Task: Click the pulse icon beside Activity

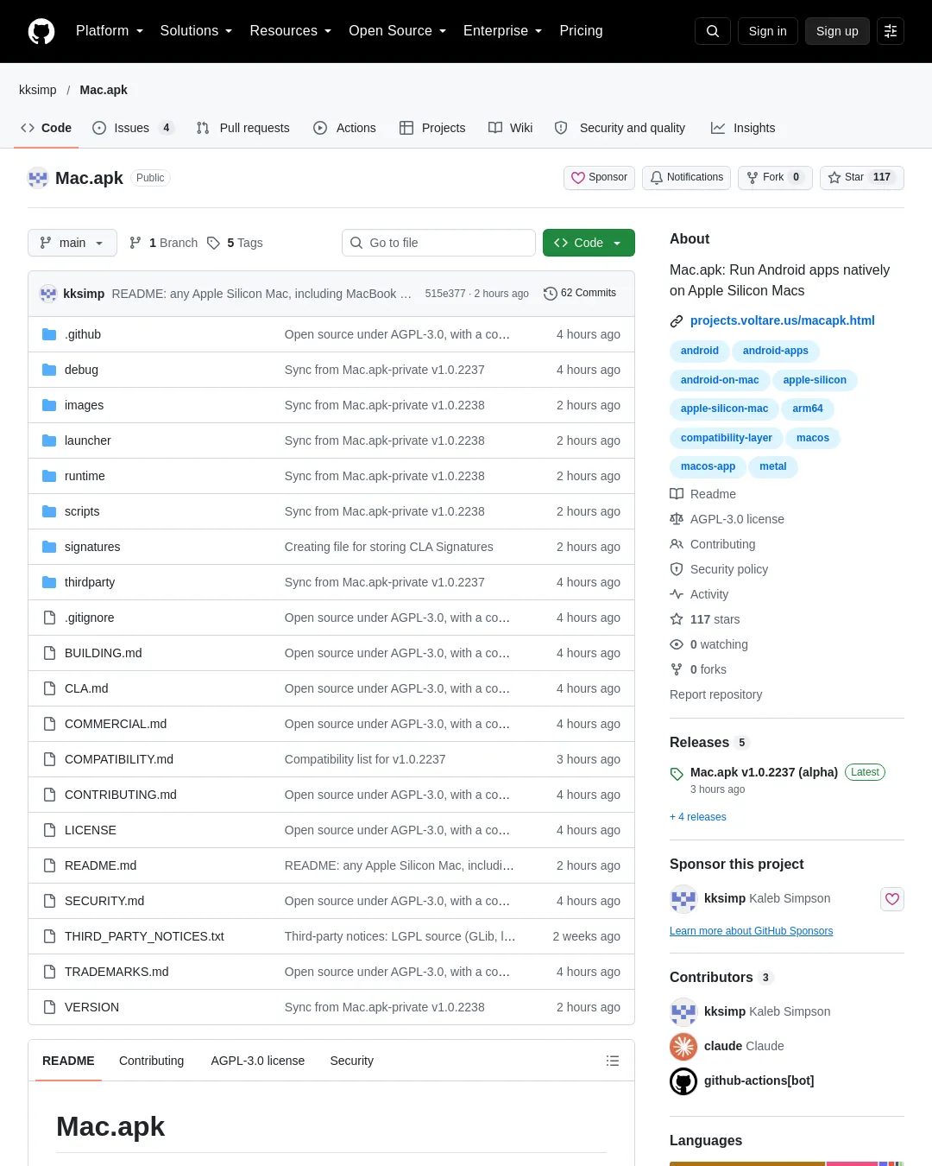Action: tap(677, 594)
